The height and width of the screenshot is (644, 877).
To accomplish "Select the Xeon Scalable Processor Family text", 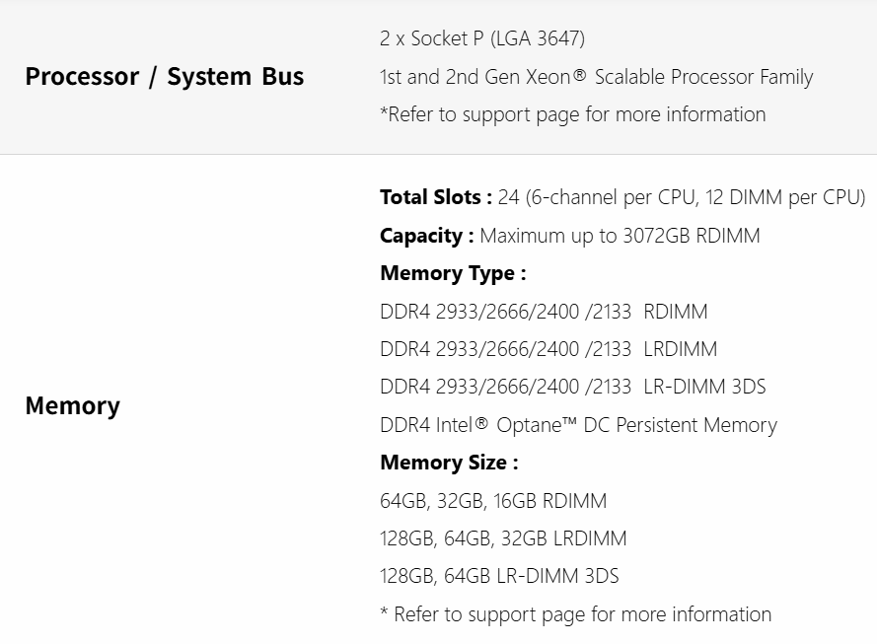I will pos(596,77).
